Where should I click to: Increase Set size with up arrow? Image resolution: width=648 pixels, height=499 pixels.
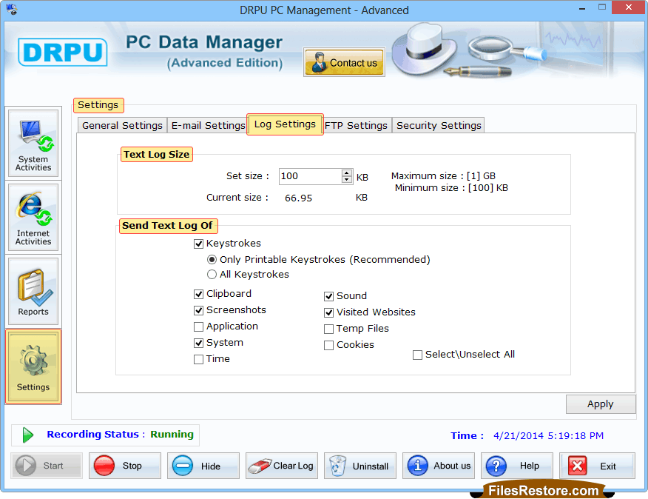(x=347, y=173)
